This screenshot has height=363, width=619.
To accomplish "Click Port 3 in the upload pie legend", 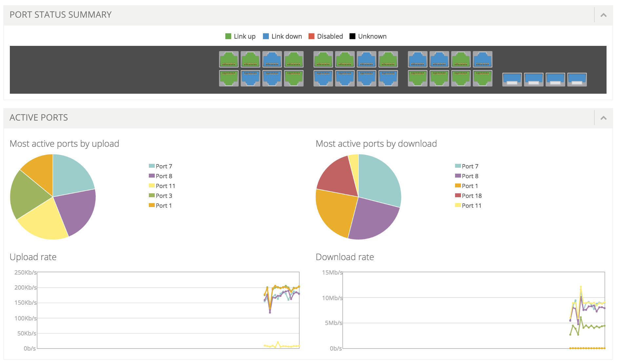I will tap(160, 196).
